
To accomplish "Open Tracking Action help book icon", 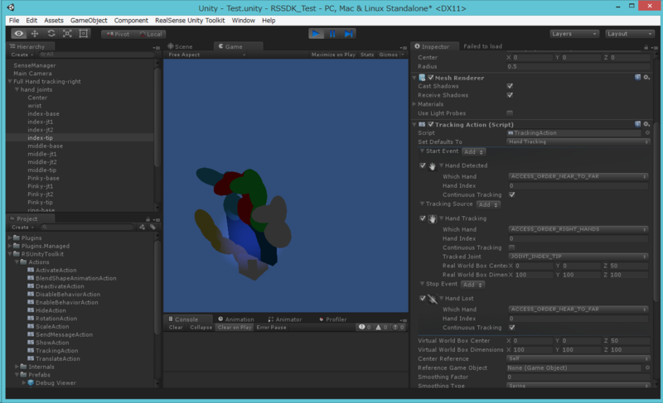I will pyautogui.click(x=637, y=124).
